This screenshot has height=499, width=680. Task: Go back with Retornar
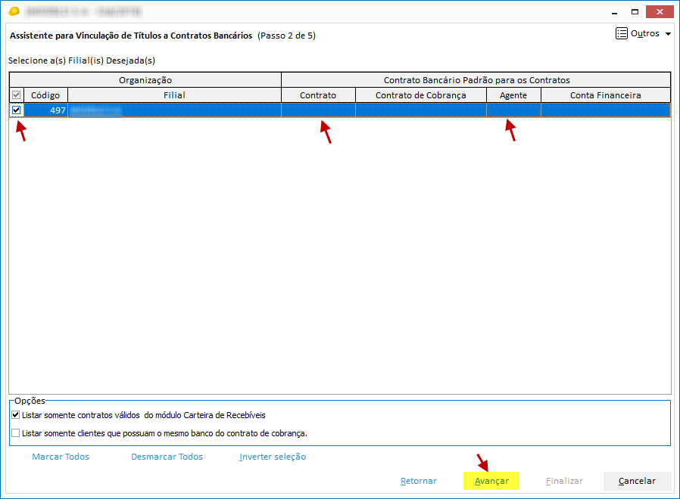tap(419, 481)
